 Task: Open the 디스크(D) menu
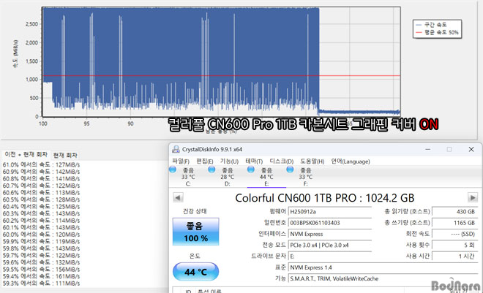point(282,161)
